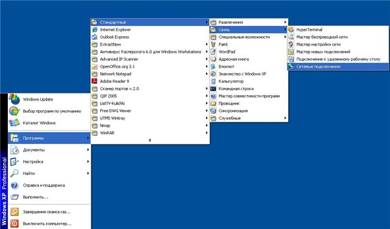Expand the WinRAR submenu arrow
The width and height of the screenshot is (390, 229).
click(x=207, y=133)
